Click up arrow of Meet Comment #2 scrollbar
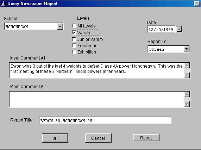Screen dimensions: 201x150 [x=187, y=94]
